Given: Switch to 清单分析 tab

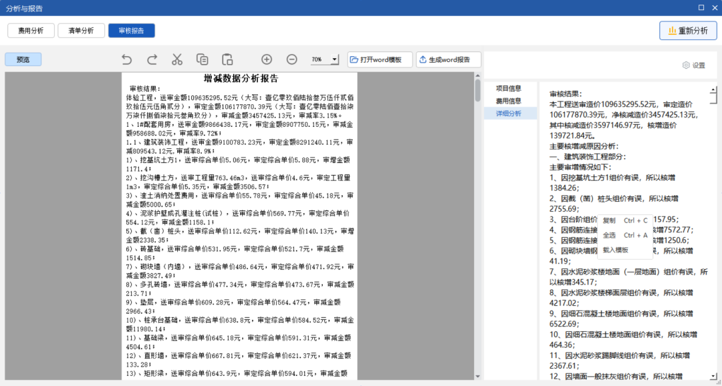Looking at the screenshot, I should (81, 31).
